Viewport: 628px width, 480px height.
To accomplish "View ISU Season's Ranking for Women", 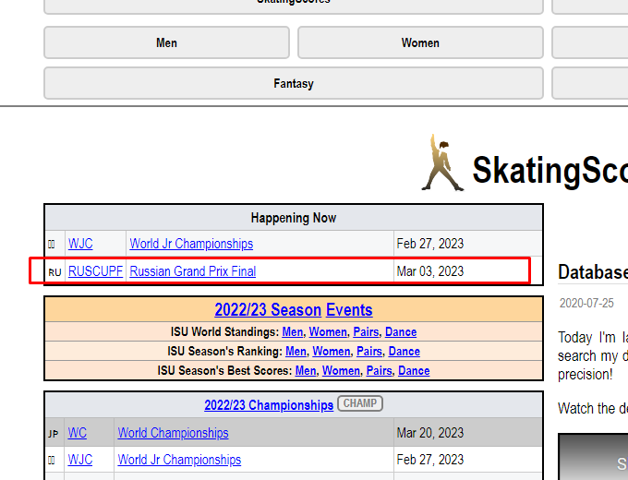I will coord(332,351).
